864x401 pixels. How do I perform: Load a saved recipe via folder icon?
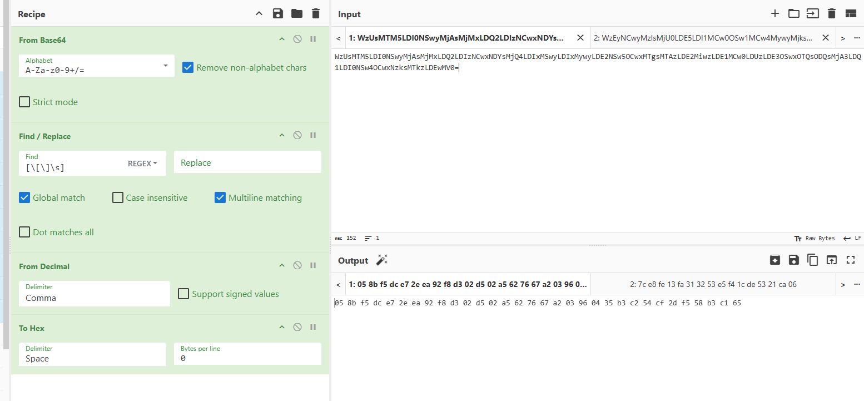(297, 14)
